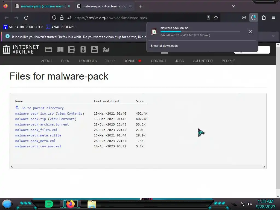Close the malware-pack directory listing tab

(x=130, y=6)
